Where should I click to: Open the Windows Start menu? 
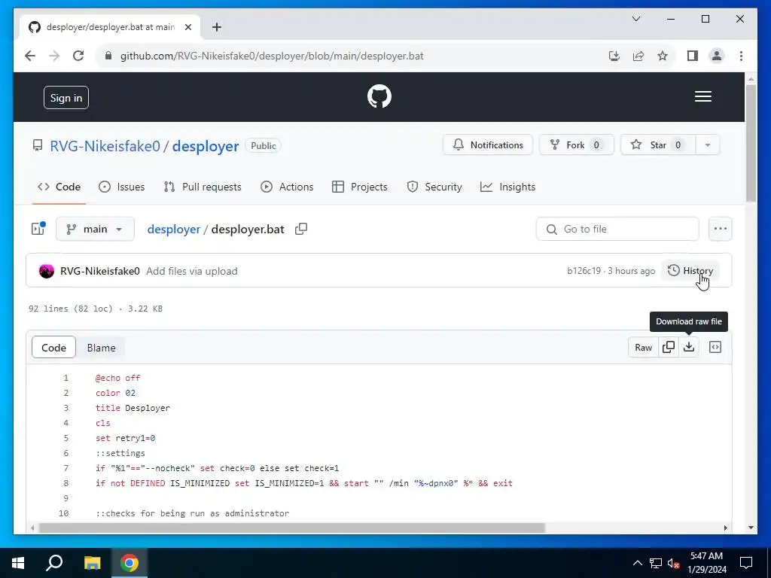coord(18,563)
